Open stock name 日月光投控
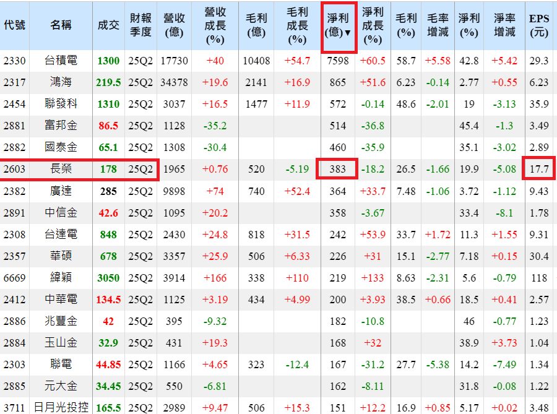The image size is (557, 414). [x=61, y=408]
